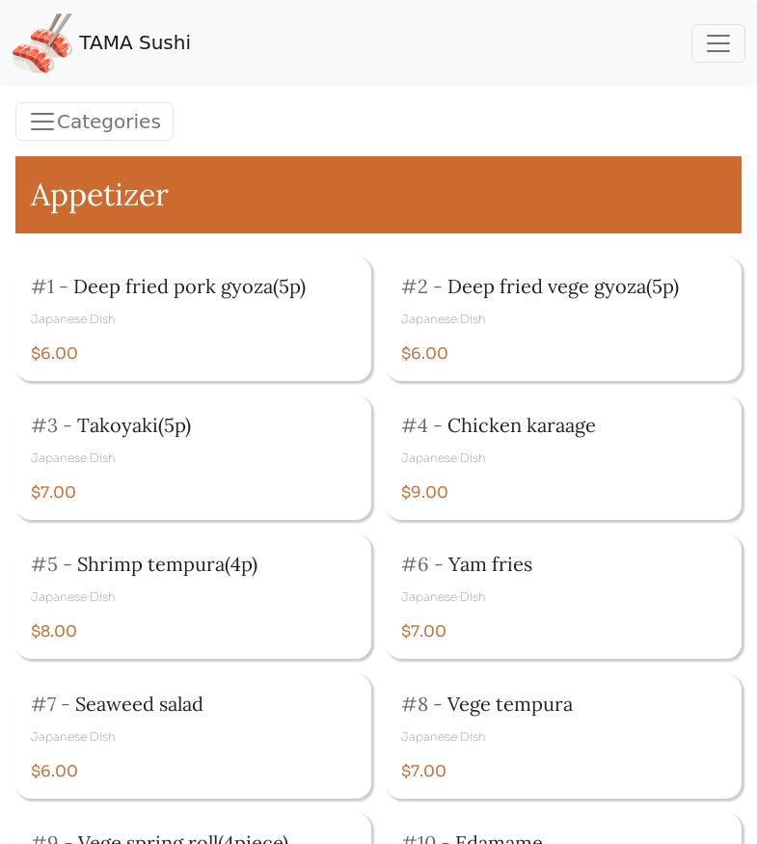Click Japanese Dish label under Yam fries
Image resolution: width=757 pixels, height=844 pixels.
(444, 597)
